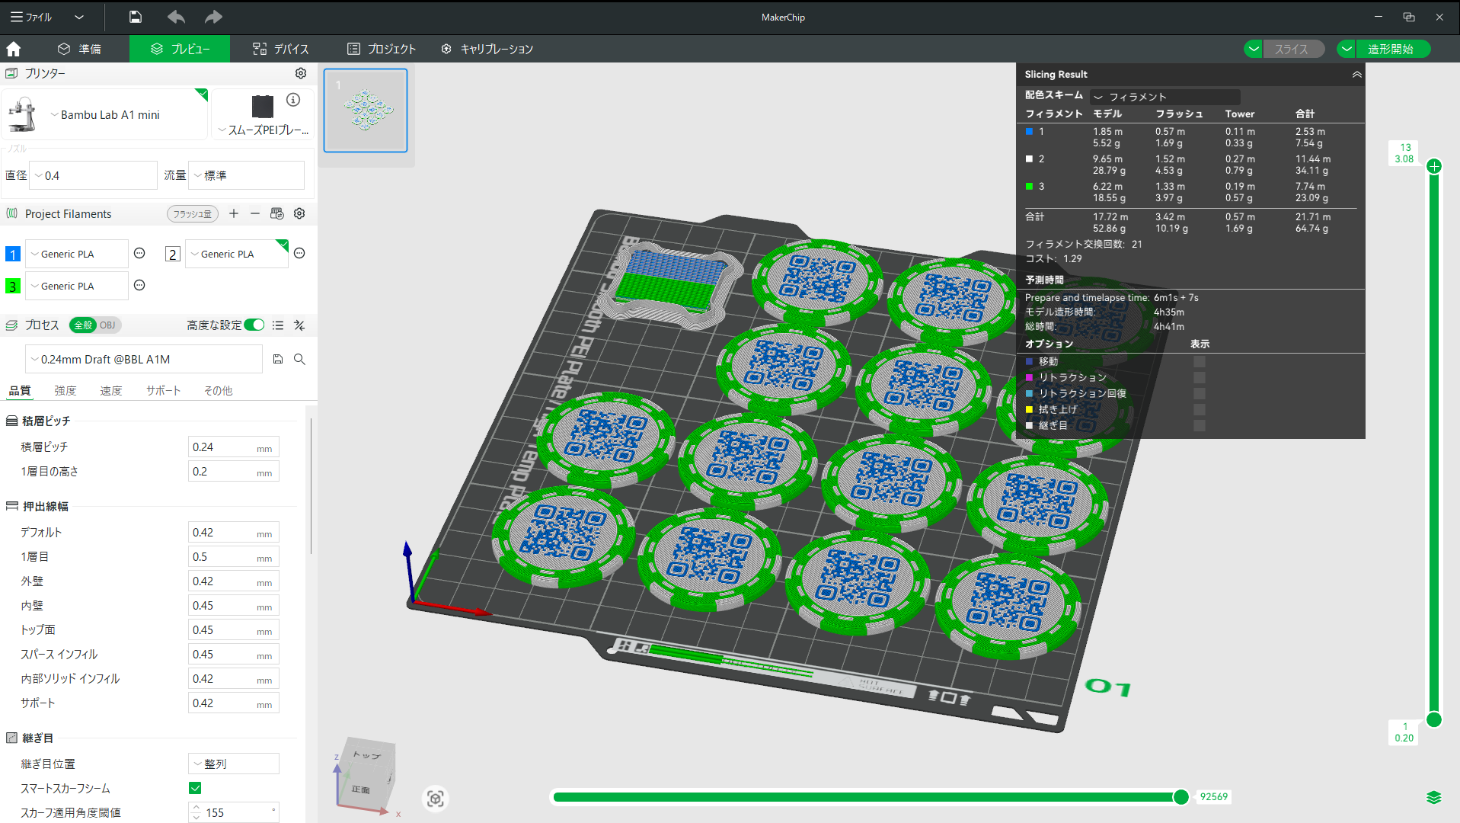Click the Home icon
Image resolution: width=1460 pixels, height=823 pixels.
click(13, 50)
